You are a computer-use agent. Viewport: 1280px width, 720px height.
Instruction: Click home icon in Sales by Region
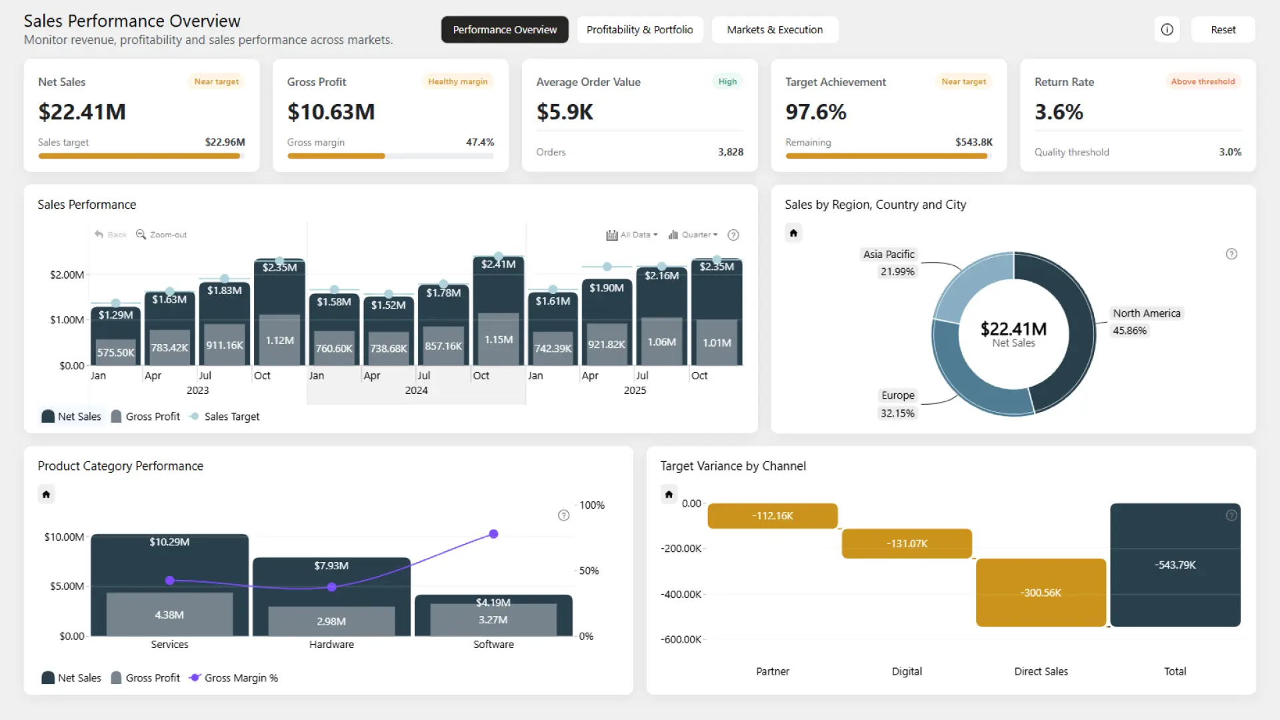(793, 233)
